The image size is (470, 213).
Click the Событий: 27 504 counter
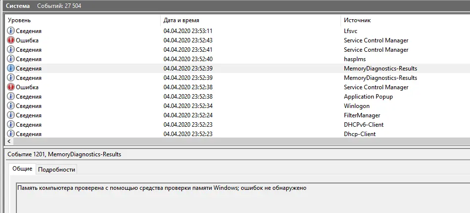point(59,6)
